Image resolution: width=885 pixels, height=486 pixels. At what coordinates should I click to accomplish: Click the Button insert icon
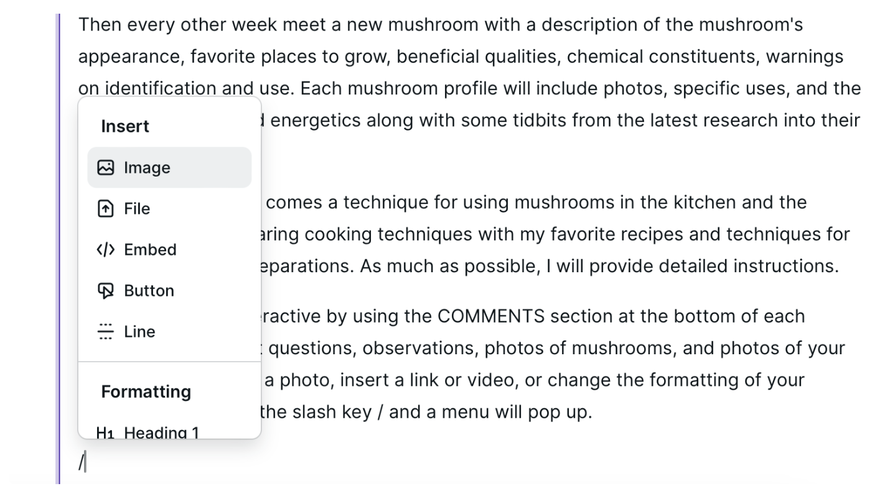pyautogui.click(x=106, y=291)
